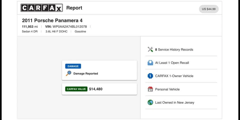Click the blue 1-Owner badge icon
This screenshot has width=240, height=120.
tap(150, 76)
